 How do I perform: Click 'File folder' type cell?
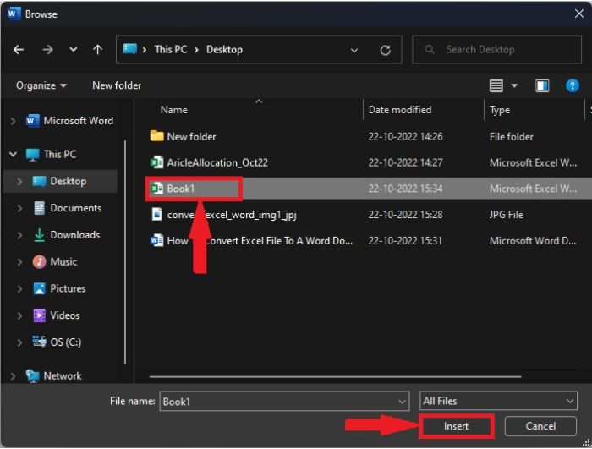click(x=511, y=137)
